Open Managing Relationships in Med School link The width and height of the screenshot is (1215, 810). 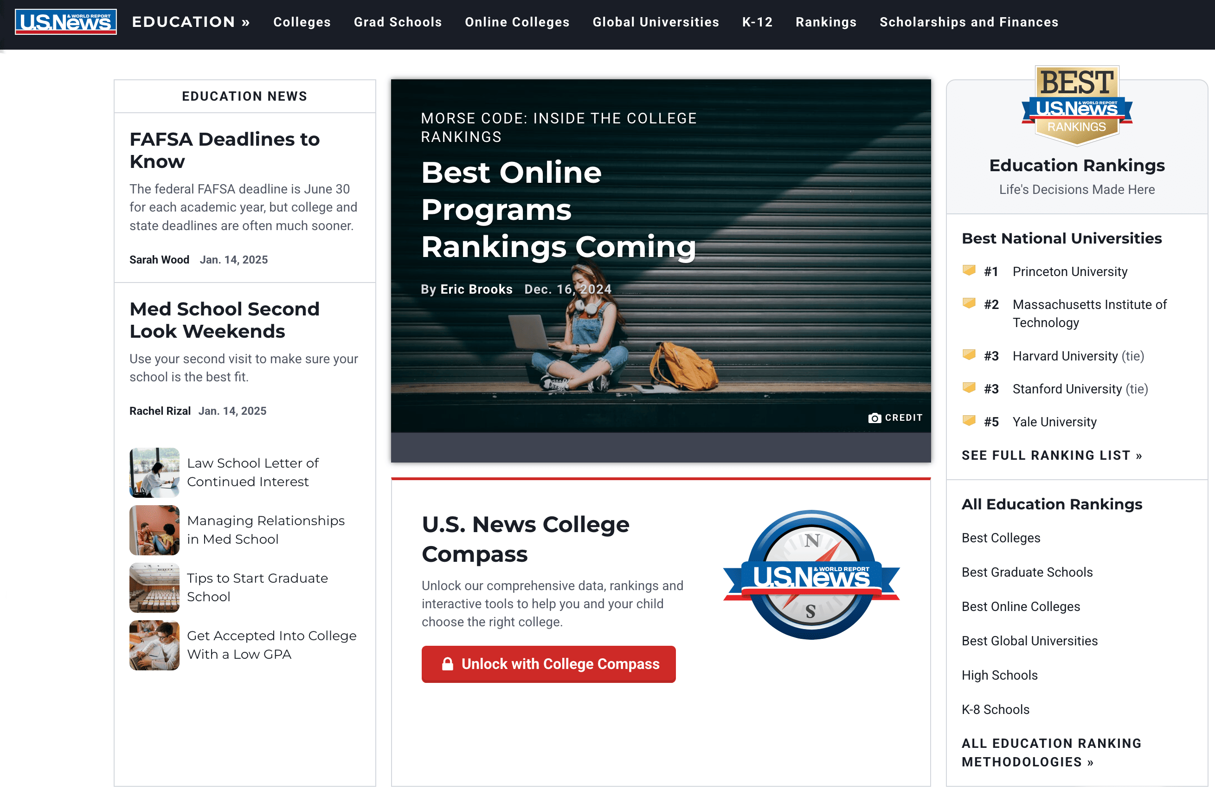pyautogui.click(x=265, y=530)
